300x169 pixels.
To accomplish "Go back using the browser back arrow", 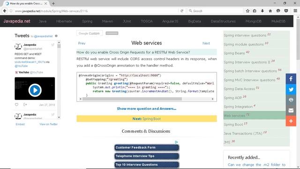I will coord(5,11).
